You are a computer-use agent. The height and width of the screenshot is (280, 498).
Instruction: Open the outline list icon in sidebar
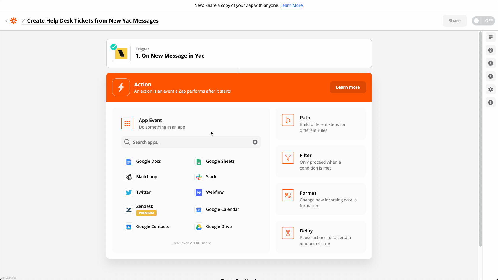(491, 37)
